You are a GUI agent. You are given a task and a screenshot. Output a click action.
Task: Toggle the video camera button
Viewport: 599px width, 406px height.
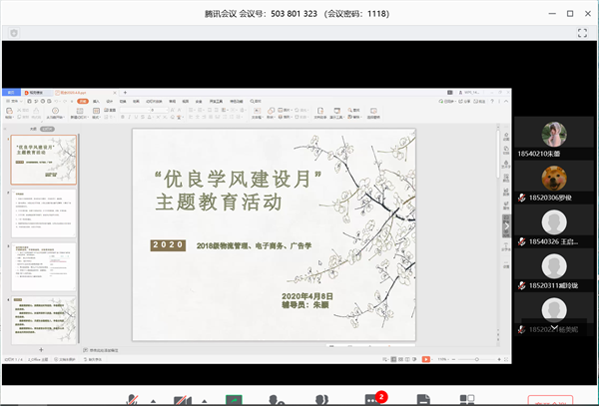tap(181, 399)
